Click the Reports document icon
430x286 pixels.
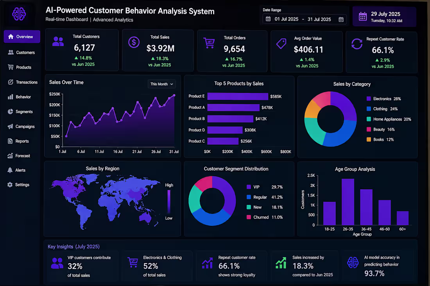[10, 141]
